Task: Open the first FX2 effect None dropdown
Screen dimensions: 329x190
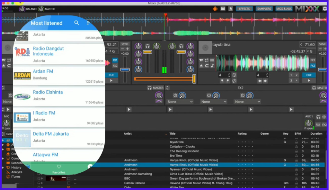Action: point(180,102)
